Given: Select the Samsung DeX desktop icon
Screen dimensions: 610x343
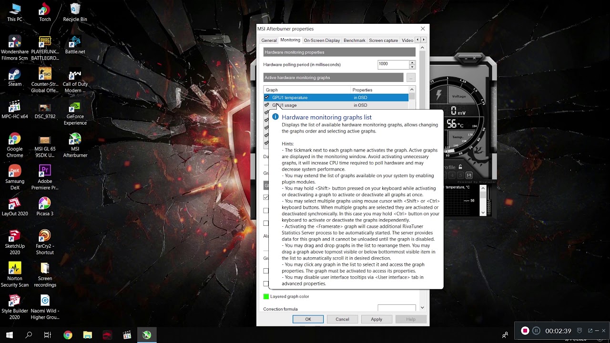Looking at the screenshot, I should click(x=15, y=178).
